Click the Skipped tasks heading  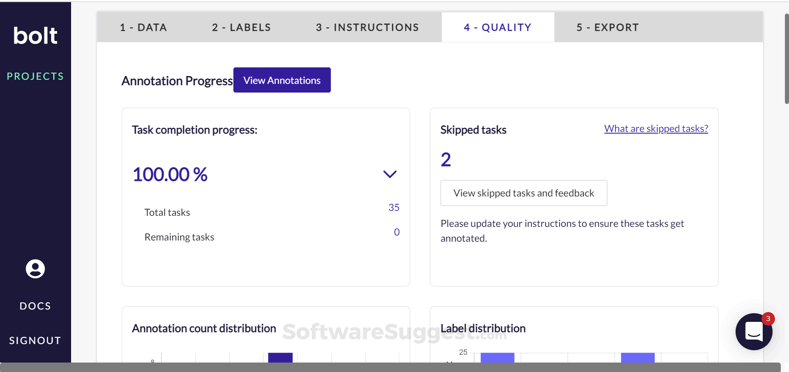473,130
